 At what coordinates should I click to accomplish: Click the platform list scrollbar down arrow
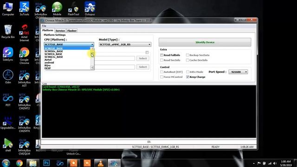92,68
